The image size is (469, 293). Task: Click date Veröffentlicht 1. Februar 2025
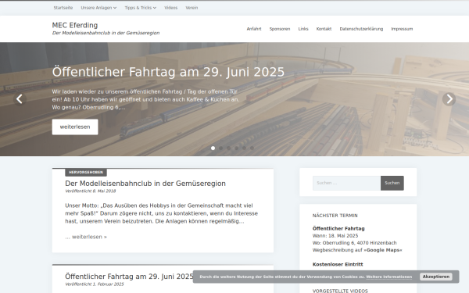pyautogui.click(x=95, y=284)
